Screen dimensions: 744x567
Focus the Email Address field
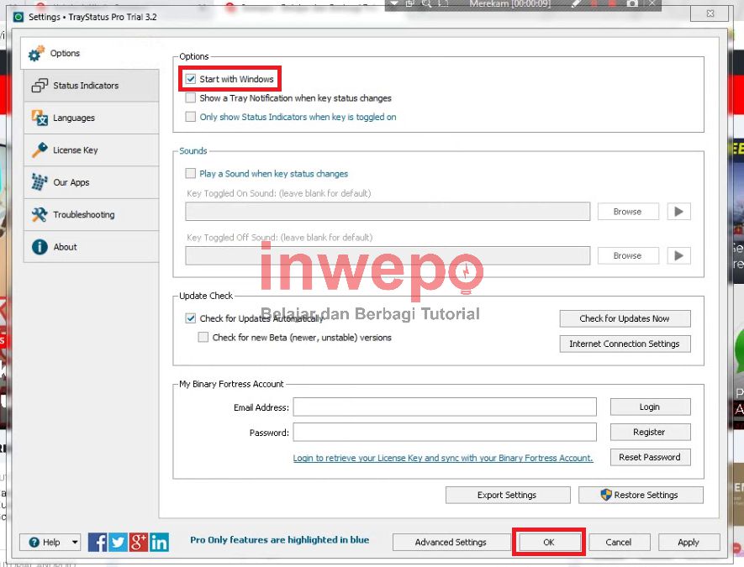pyautogui.click(x=445, y=407)
